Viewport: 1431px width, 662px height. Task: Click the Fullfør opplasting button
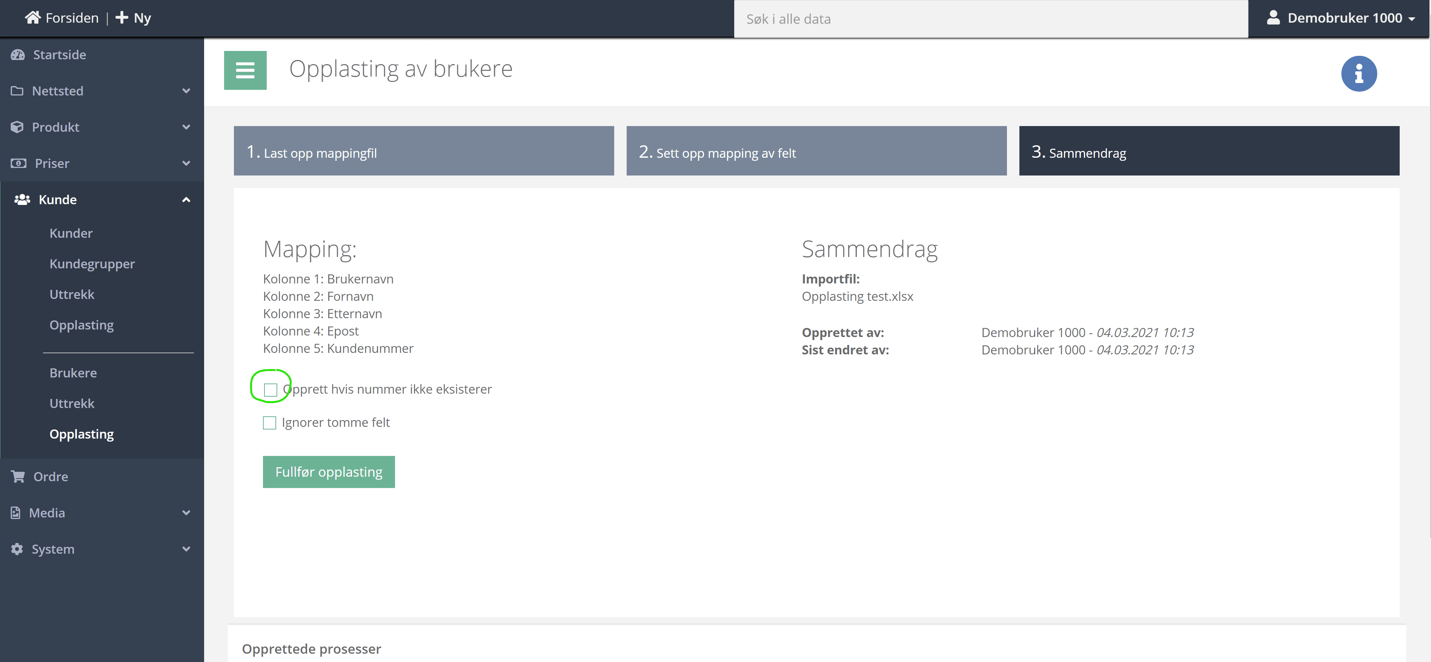(x=329, y=472)
